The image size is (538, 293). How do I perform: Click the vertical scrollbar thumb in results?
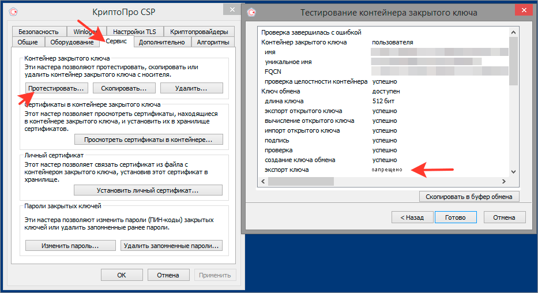click(513, 61)
